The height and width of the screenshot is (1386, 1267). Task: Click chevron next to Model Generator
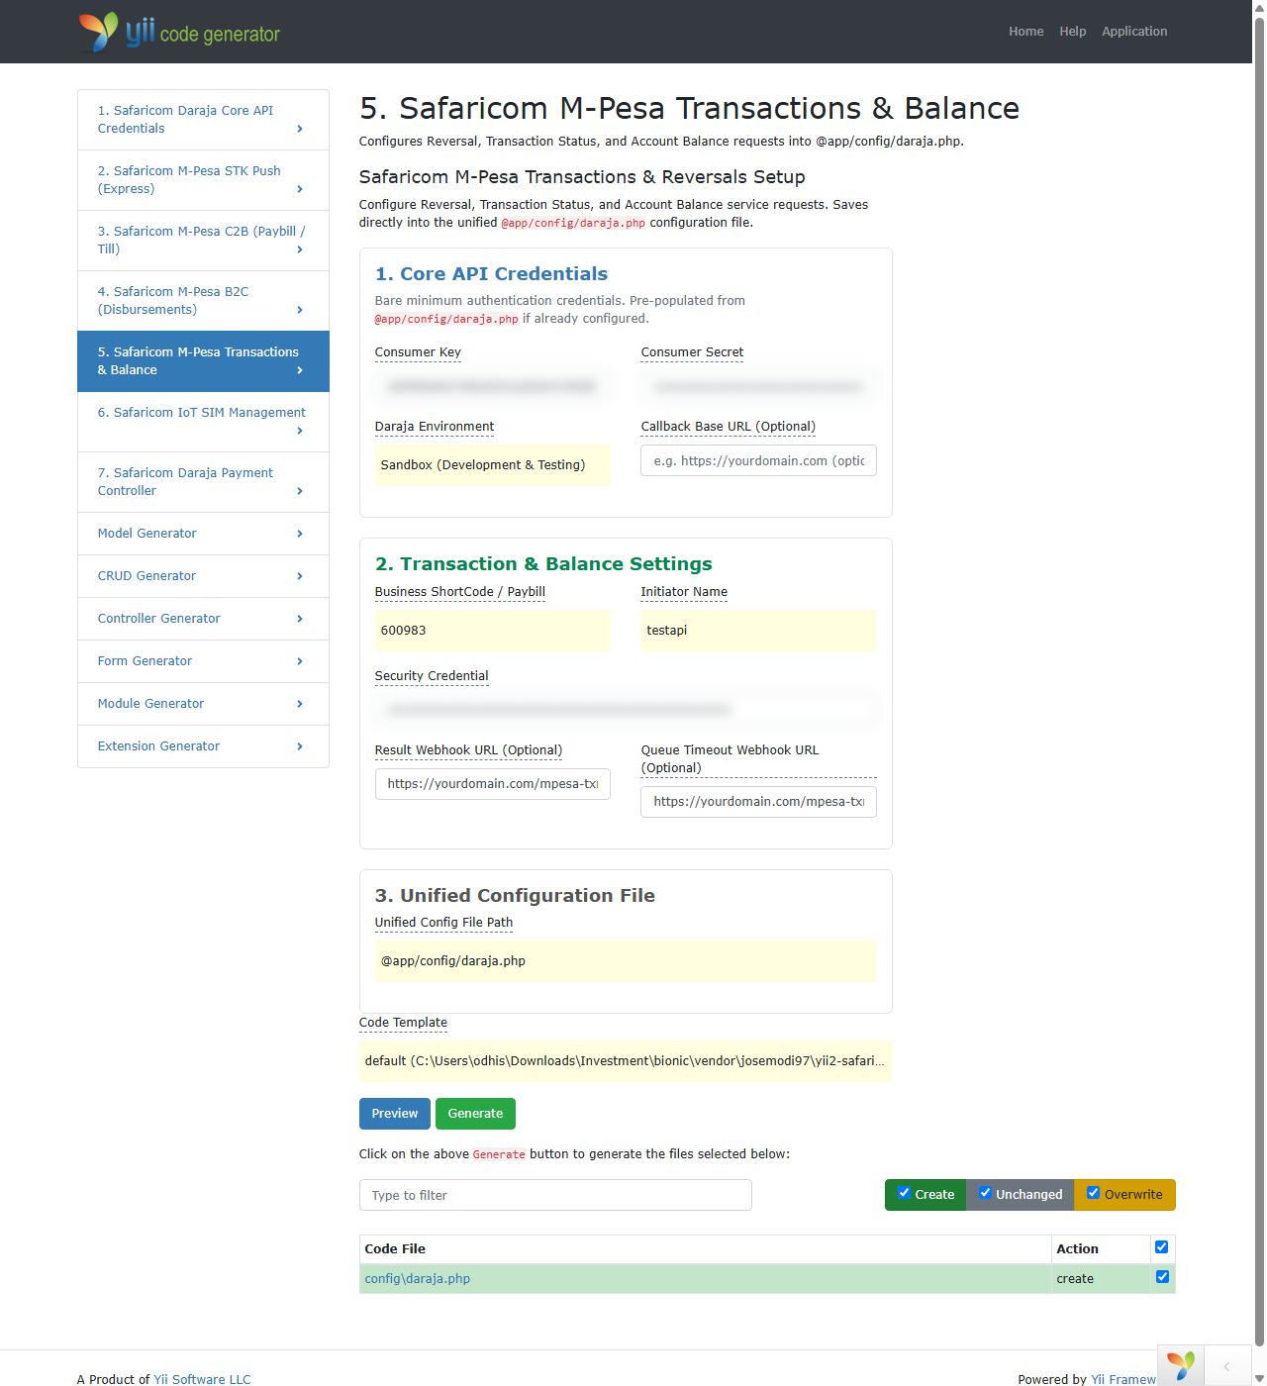300,534
